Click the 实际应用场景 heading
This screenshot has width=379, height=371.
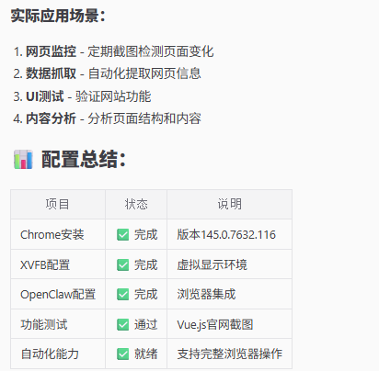coord(58,16)
